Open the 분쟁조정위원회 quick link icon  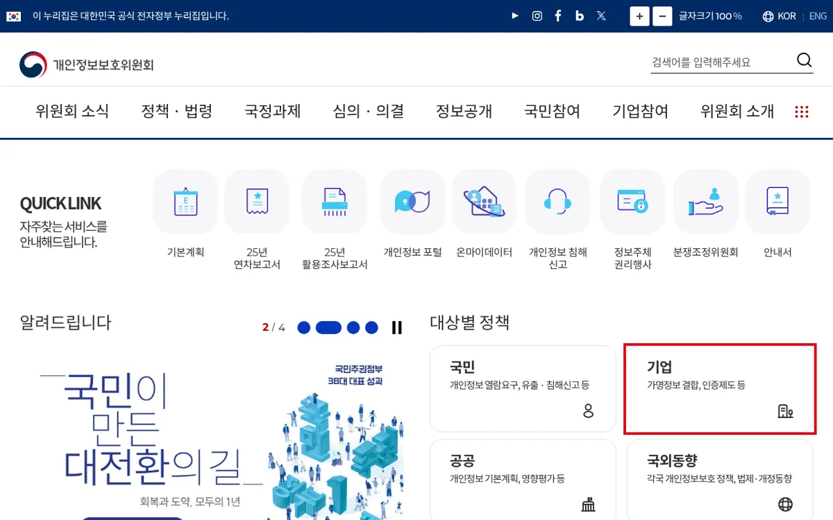click(706, 201)
